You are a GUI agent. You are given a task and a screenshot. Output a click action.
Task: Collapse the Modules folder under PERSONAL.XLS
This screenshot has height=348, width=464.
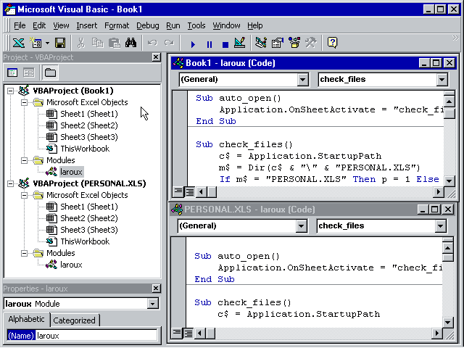24,254
